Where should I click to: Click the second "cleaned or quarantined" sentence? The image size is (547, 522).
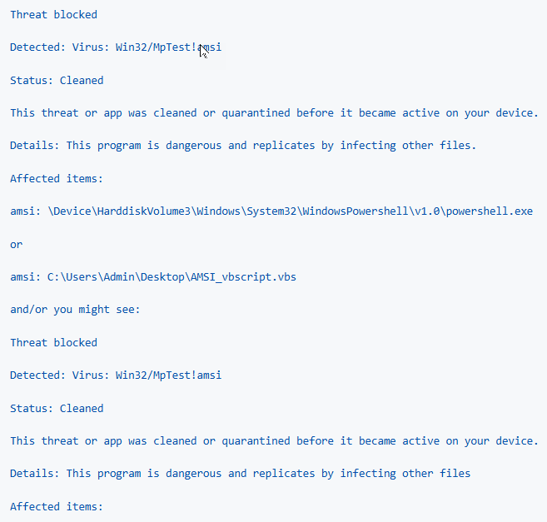pos(274,441)
